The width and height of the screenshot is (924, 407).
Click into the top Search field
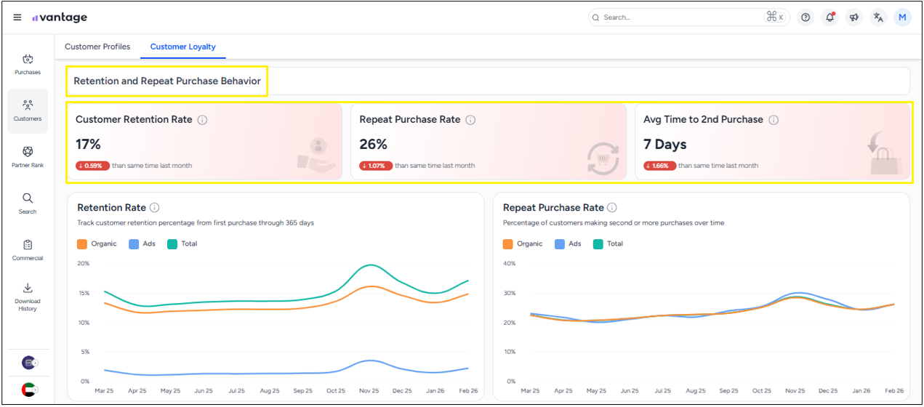click(680, 17)
